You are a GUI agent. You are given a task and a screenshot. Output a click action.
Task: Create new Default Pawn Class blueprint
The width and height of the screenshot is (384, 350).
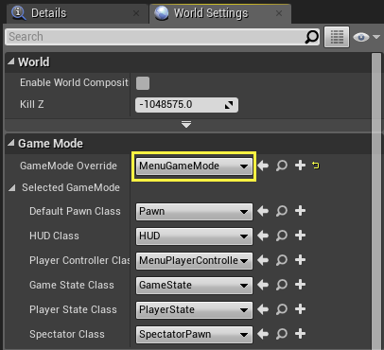coord(300,211)
